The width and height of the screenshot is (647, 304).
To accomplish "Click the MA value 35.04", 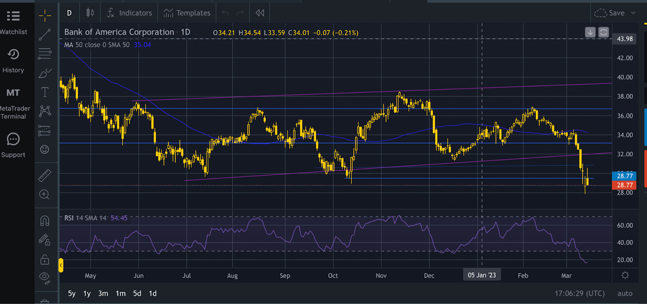I will coord(142,45).
